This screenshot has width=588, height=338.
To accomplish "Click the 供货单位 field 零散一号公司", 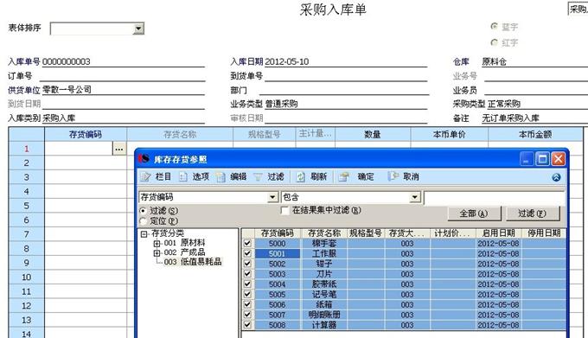I will tap(124, 90).
